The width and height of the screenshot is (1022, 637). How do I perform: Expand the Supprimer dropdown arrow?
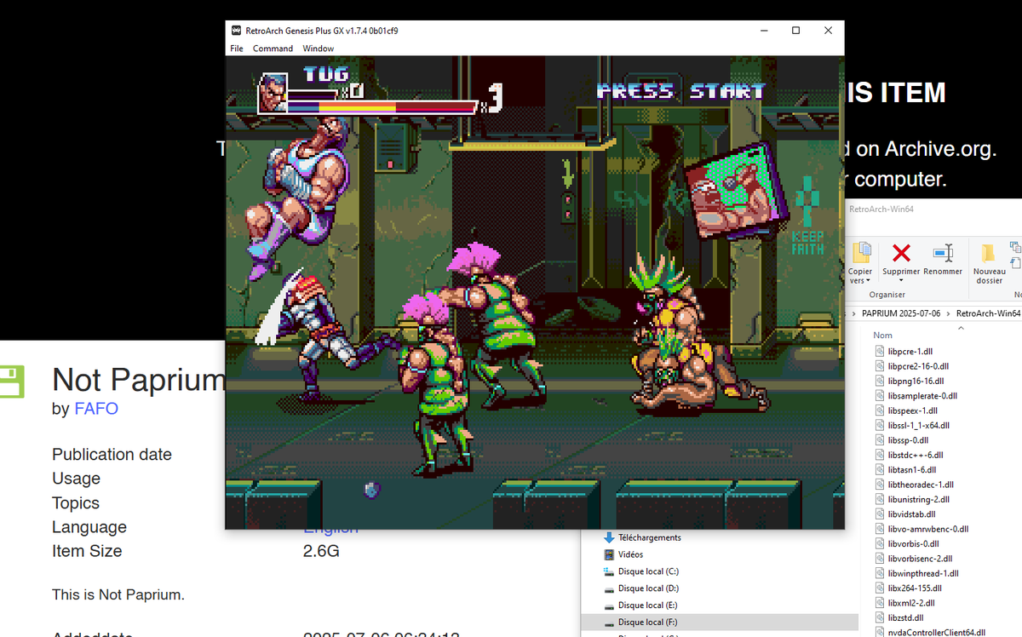click(x=901, y=280)
